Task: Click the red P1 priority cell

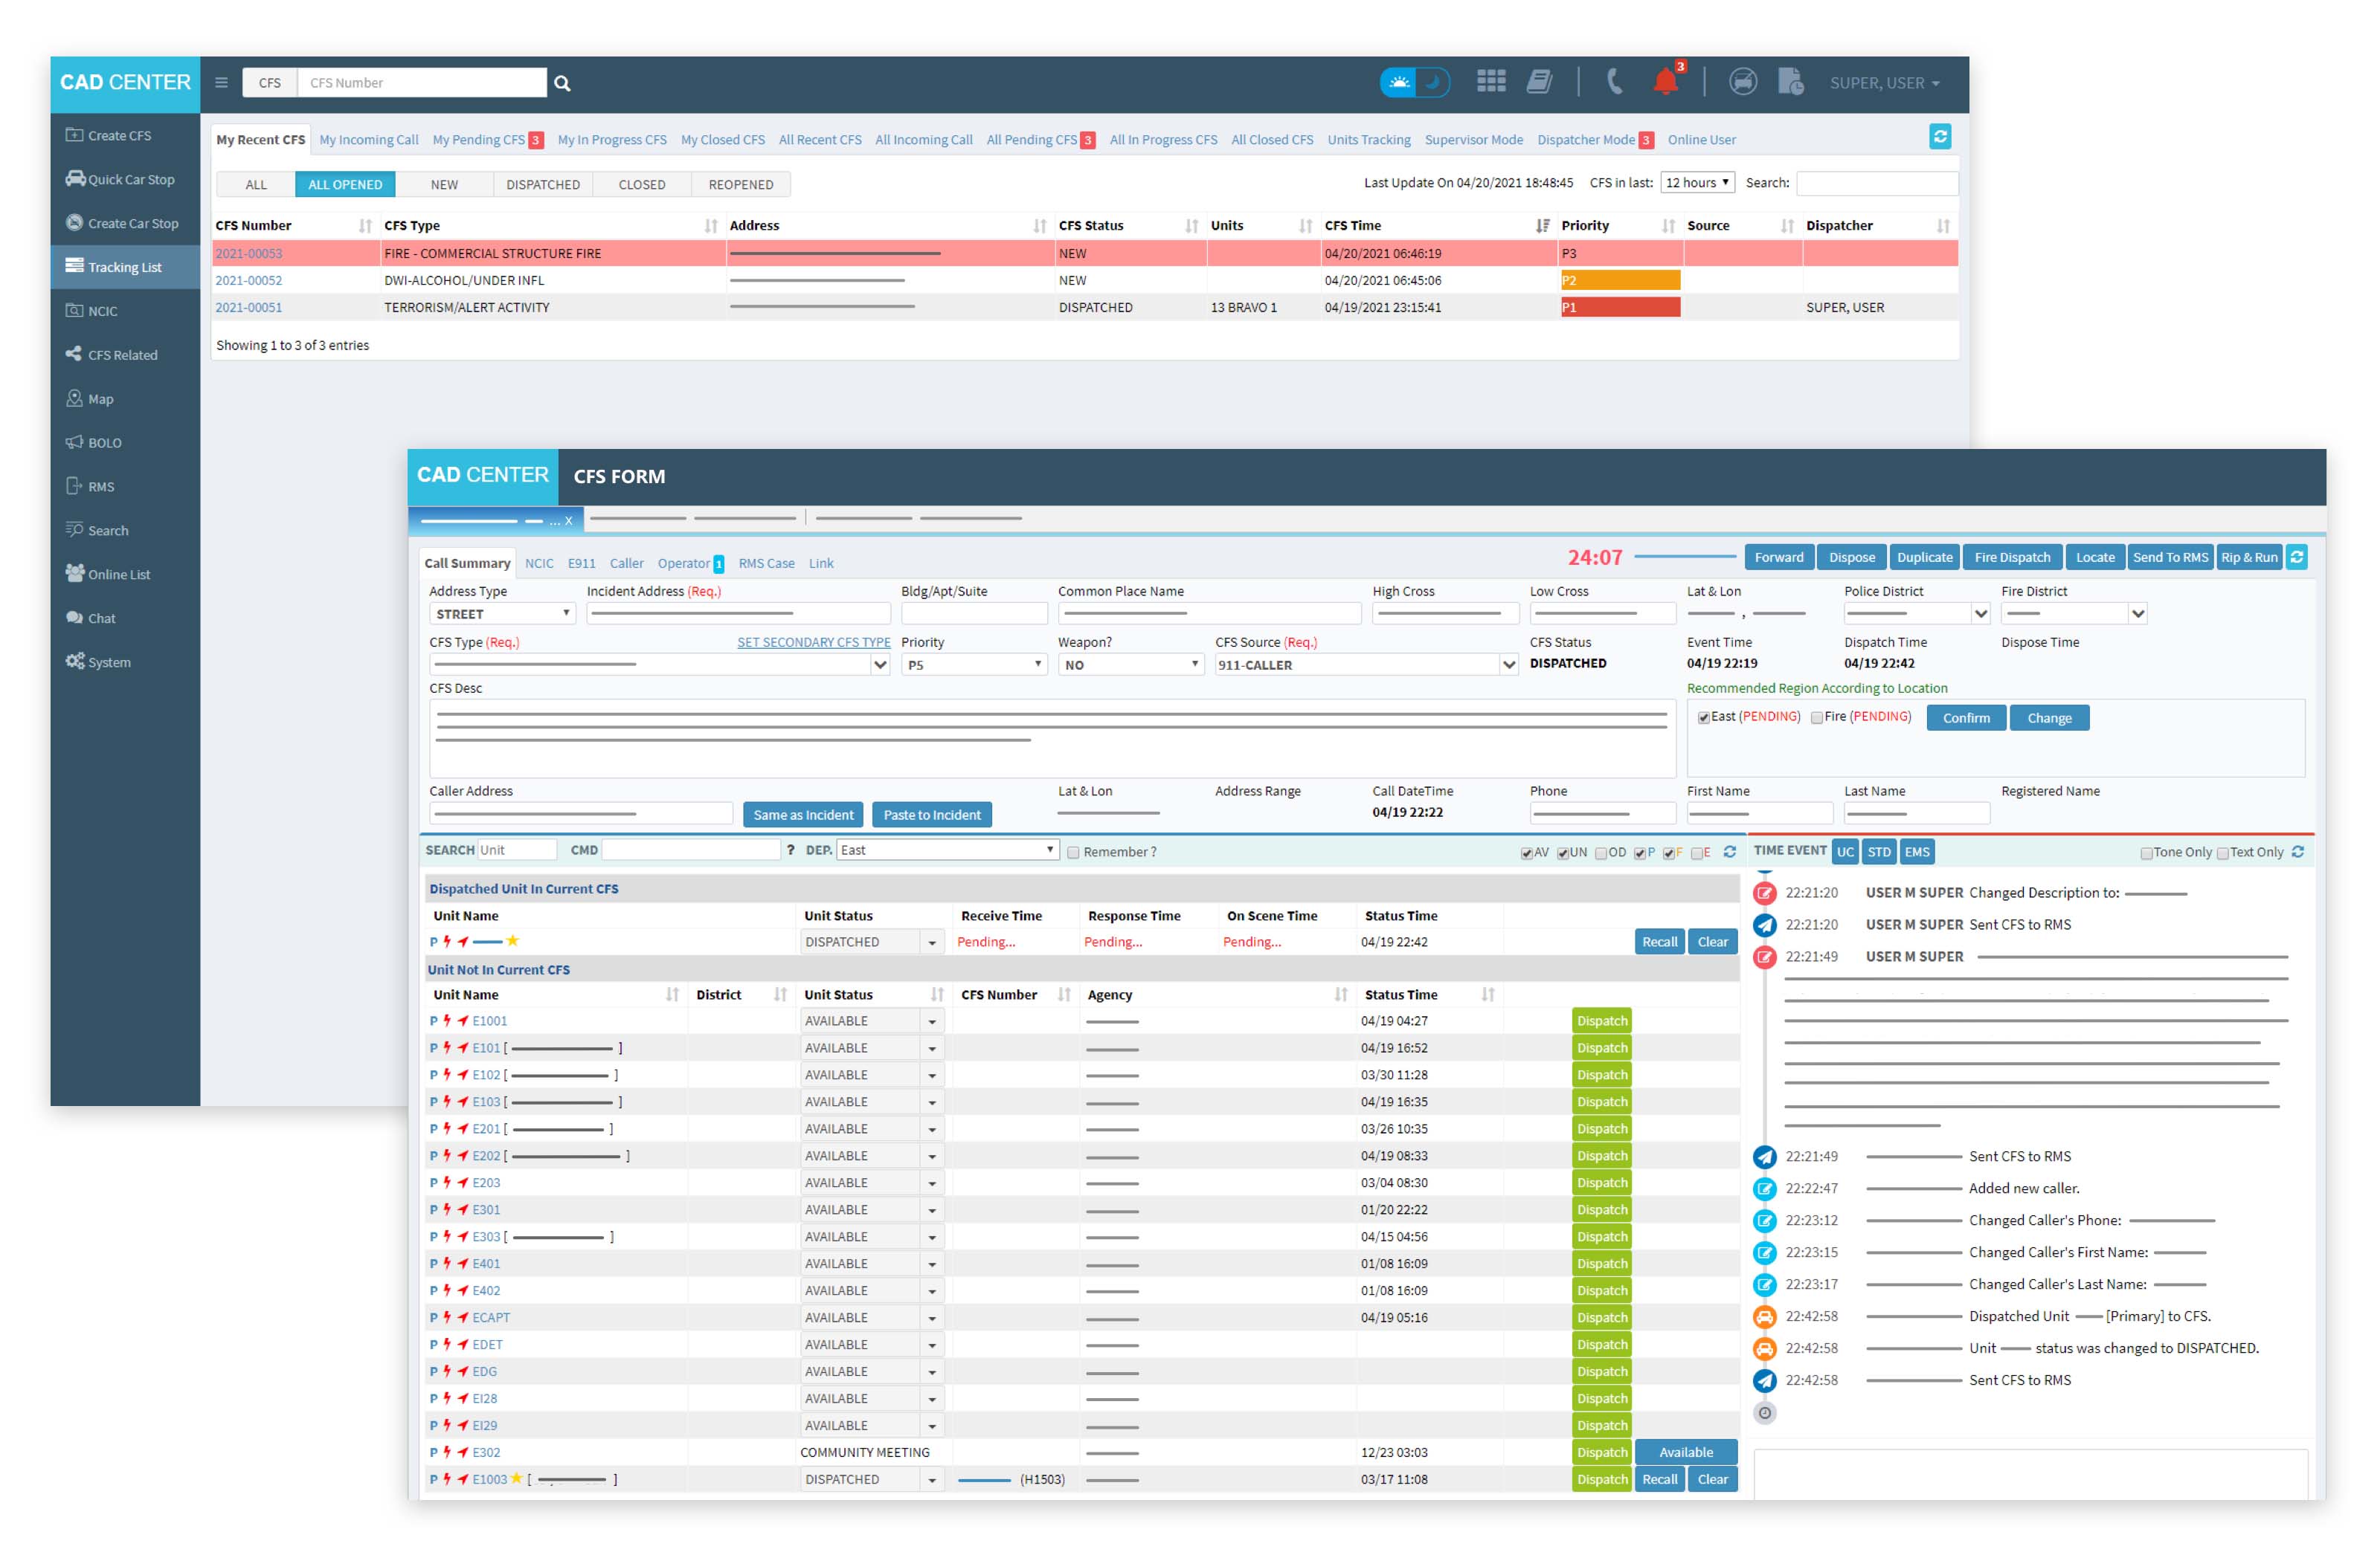Action: (1619, 308)
